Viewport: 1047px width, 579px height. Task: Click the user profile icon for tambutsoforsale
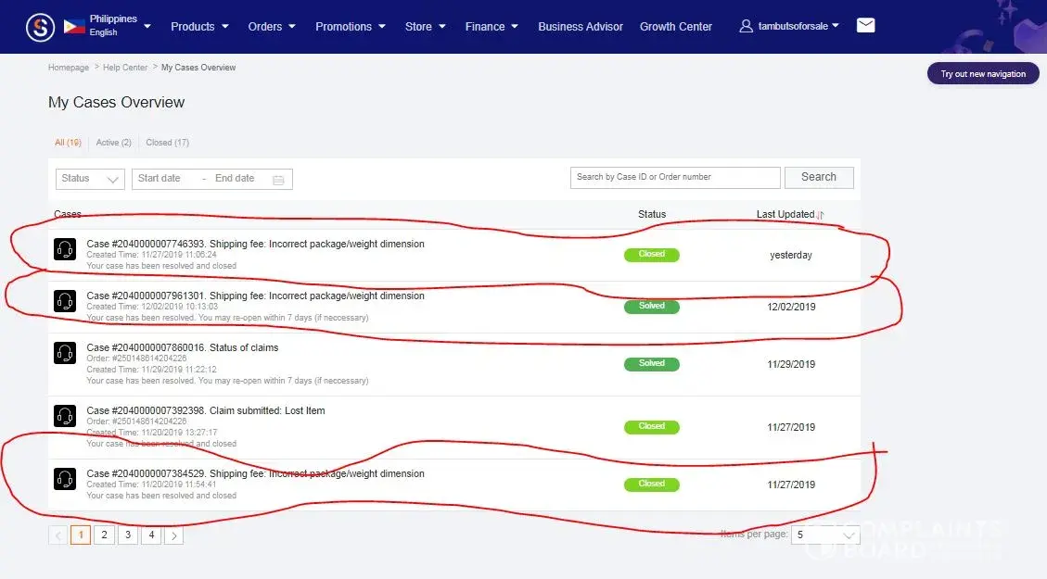[x=746, y=27]
